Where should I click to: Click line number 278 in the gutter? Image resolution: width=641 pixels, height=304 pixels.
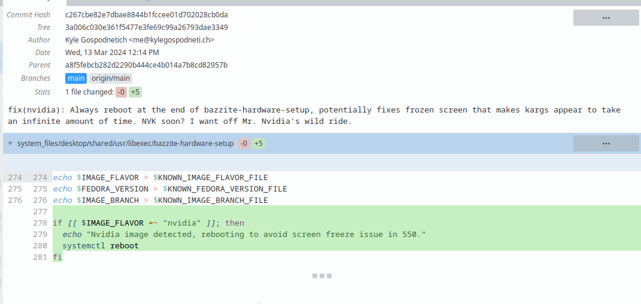[x=40, y=223]
